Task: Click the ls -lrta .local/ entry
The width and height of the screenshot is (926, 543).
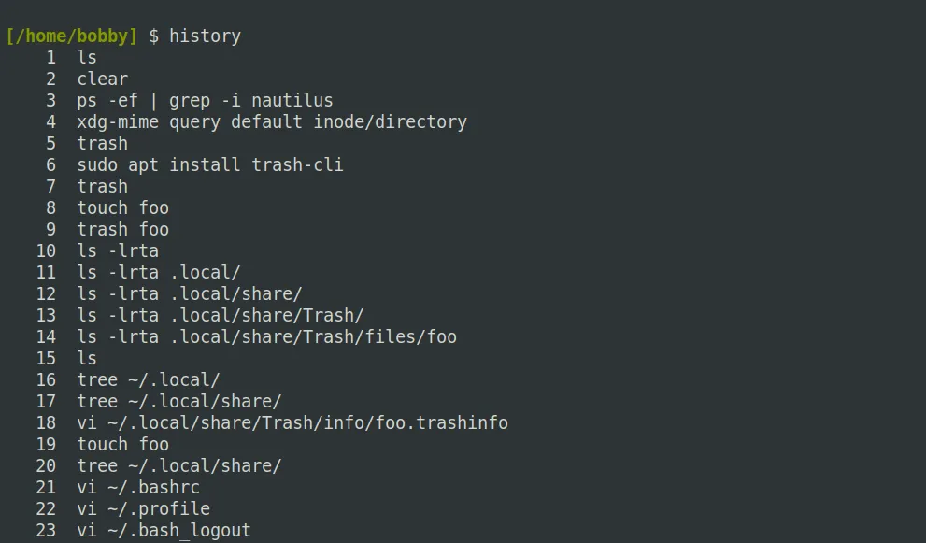Action: (159, 273)
